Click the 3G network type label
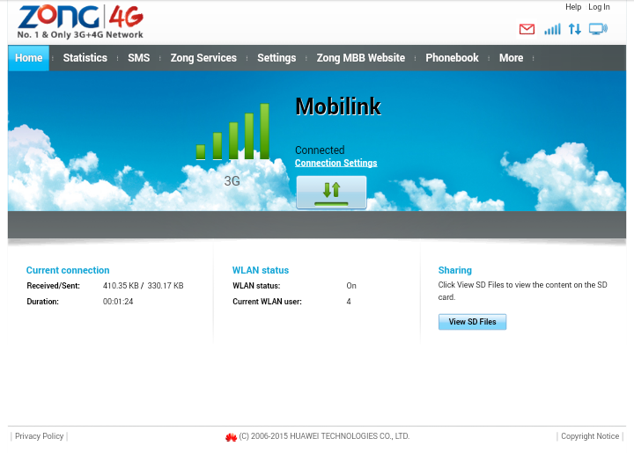 click(x=232, y=181)
